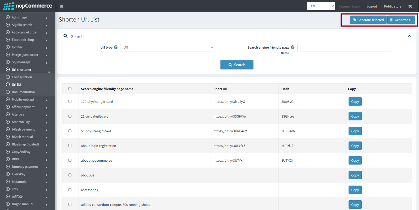Screen dimensions: 419x210
Task: Open the bKash manual menu item
Action: point(22,137)
